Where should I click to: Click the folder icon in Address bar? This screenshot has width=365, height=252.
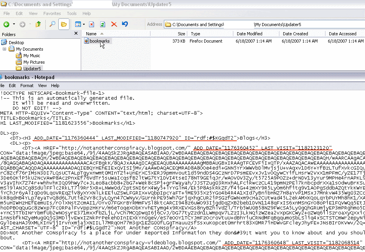168,25
